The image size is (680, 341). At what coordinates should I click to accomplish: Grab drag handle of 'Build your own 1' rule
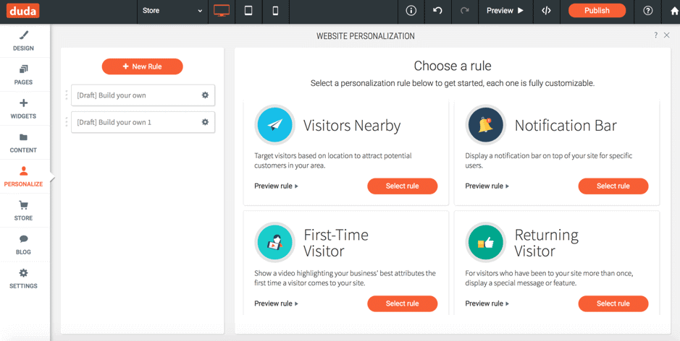[67, 122]
